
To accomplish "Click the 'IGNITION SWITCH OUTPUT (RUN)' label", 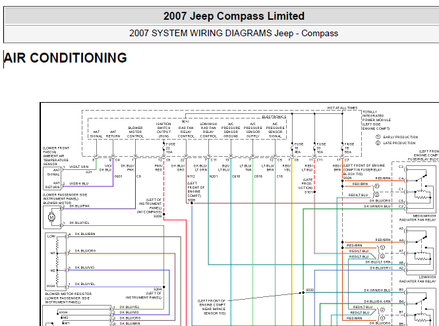I will pyautogui.click(x=163, y=130).
